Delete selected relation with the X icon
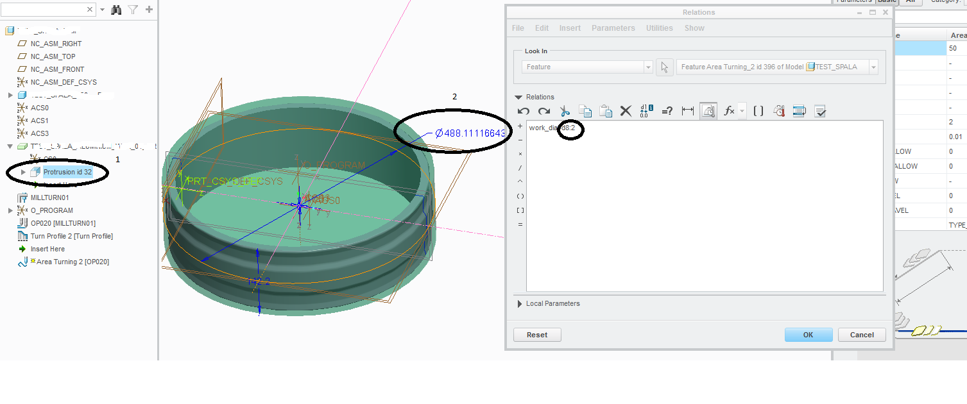 pyautogui.click(x=626, y=111)
